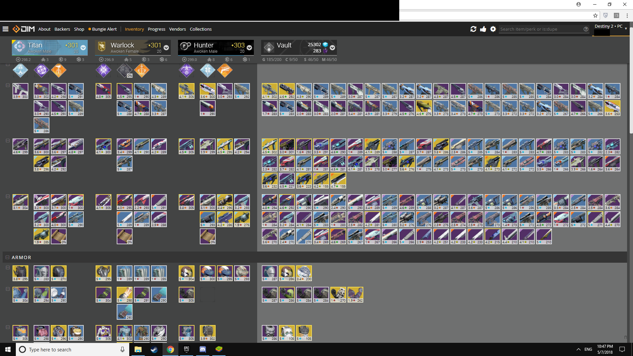Expand the Titan character dropdown
633x356 pixels.
coord(83,48)
